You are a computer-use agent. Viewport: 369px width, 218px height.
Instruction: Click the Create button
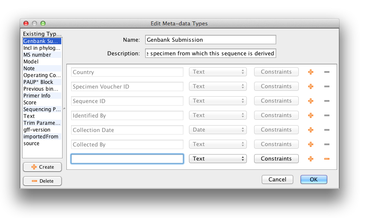(x=42, y=167)
